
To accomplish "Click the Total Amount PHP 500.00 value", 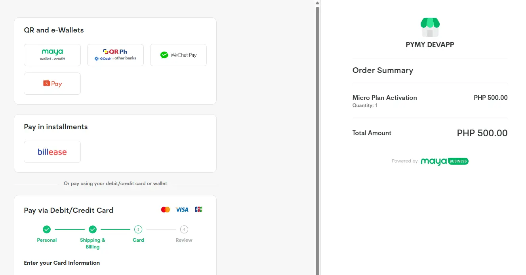I will 482,133.
